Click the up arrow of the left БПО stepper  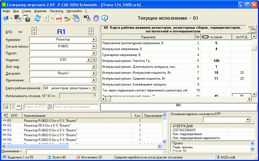34,29
